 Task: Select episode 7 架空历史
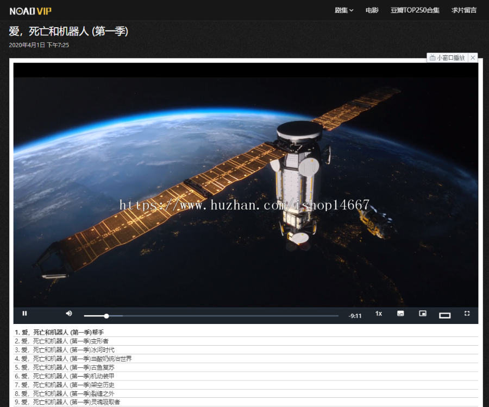[x=246, y=385]
